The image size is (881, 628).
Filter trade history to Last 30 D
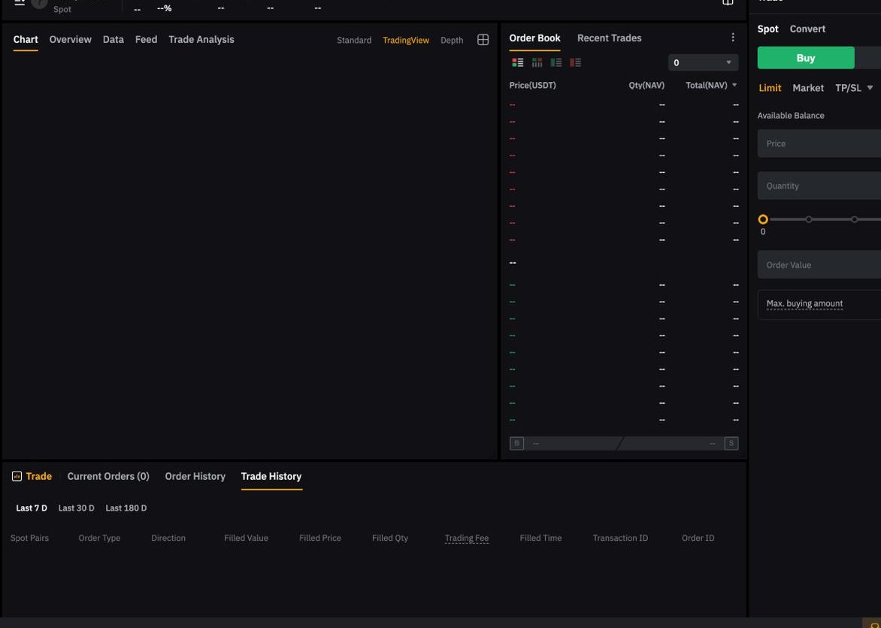tap(77, 508)
